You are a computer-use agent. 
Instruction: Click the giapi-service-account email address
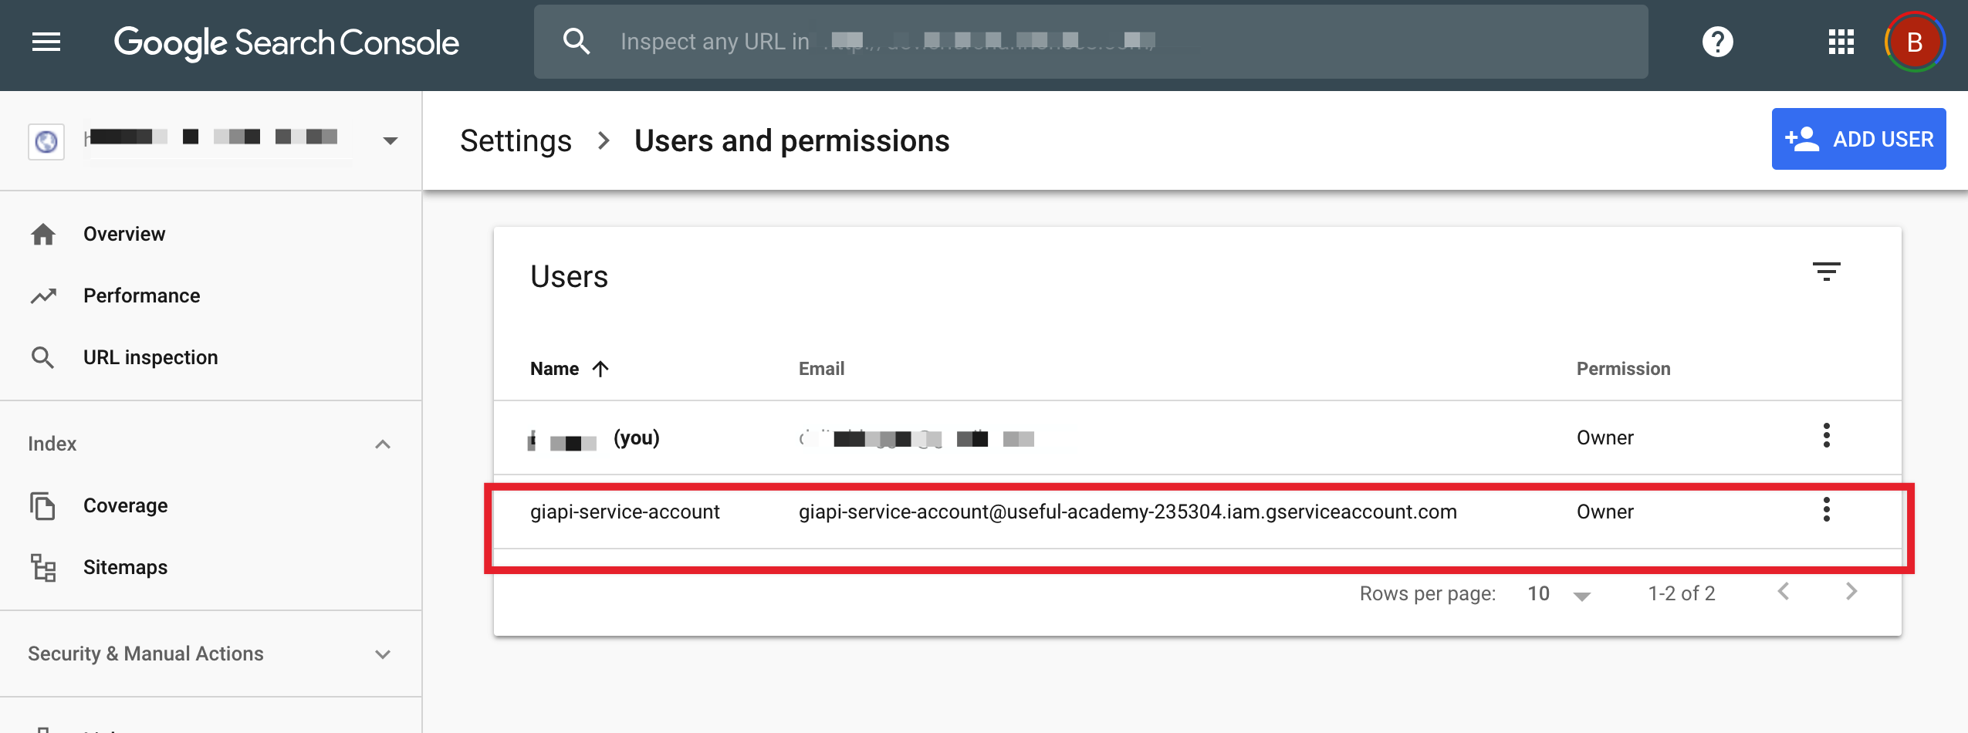(1128, 512)
